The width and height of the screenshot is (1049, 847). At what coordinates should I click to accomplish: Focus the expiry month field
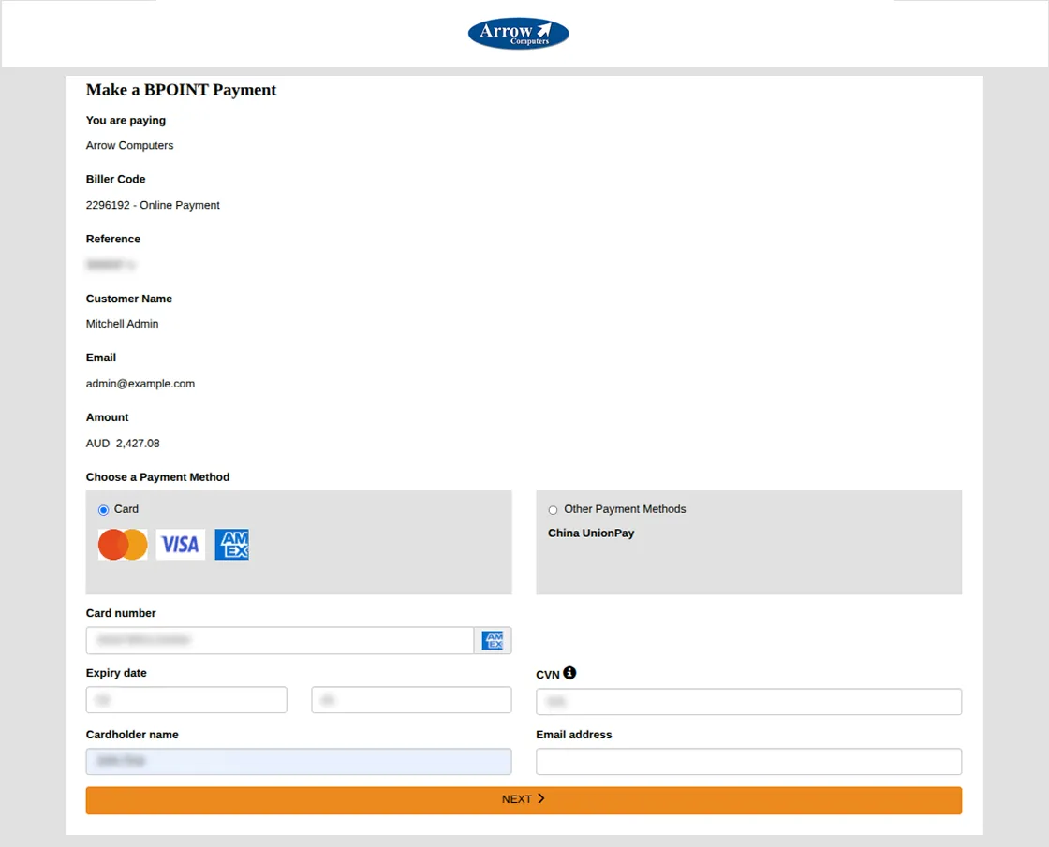186,700
